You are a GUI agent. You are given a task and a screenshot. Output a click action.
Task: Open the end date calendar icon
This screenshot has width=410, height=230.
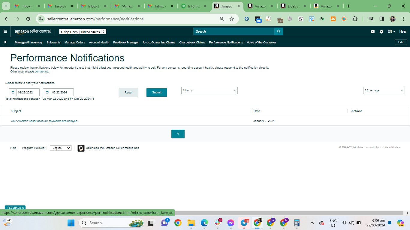[47, 92]
